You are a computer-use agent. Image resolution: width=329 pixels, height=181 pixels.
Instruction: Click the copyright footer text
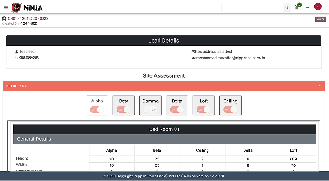coord(164,176)
